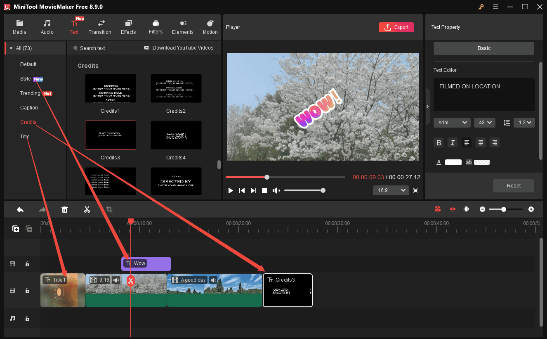Click the play button in player

coord(231,190)
